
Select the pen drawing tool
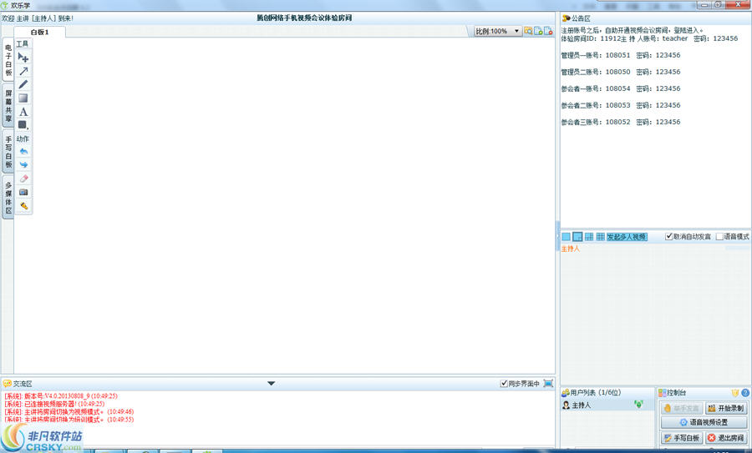tap(23, 85)
